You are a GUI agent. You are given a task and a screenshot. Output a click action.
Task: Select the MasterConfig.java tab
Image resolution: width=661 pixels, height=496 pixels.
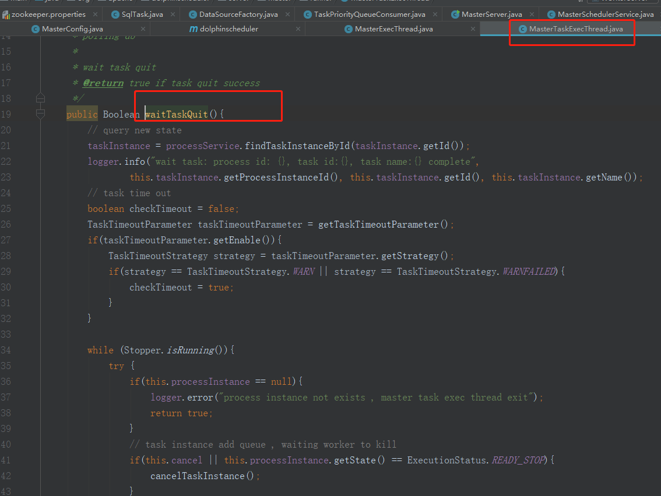pos(72,29)
